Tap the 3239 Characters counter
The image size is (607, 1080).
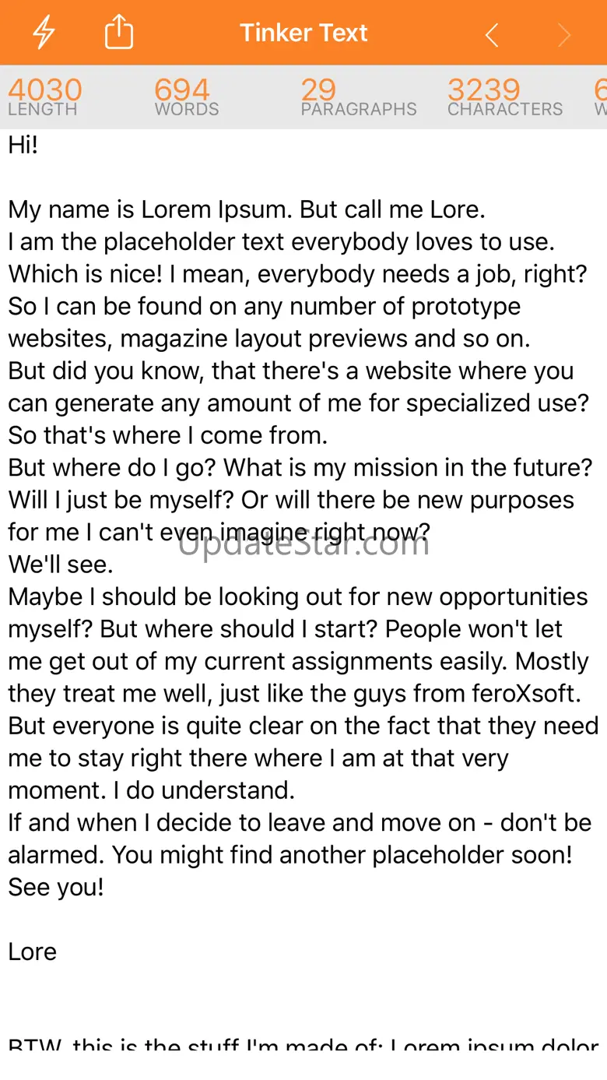click(504, 97)
